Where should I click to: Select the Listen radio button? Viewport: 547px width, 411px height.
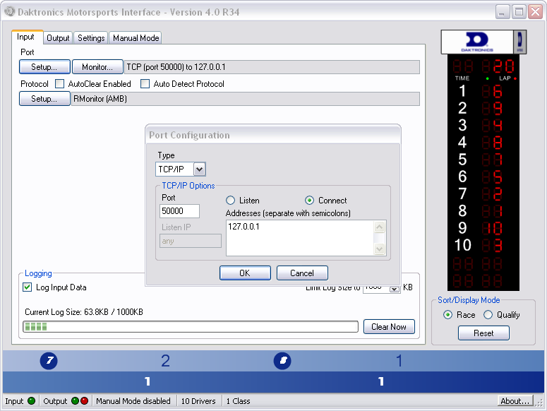click(x=230, y=201)
